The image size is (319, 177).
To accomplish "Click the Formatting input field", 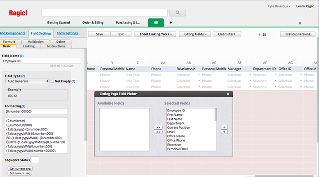I will pos(36,111).
